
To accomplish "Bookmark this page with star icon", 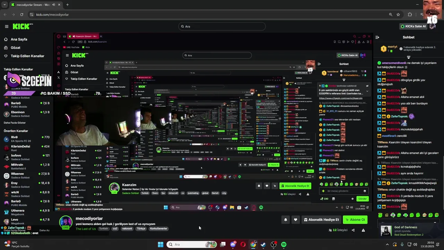I will click(398, 15).
